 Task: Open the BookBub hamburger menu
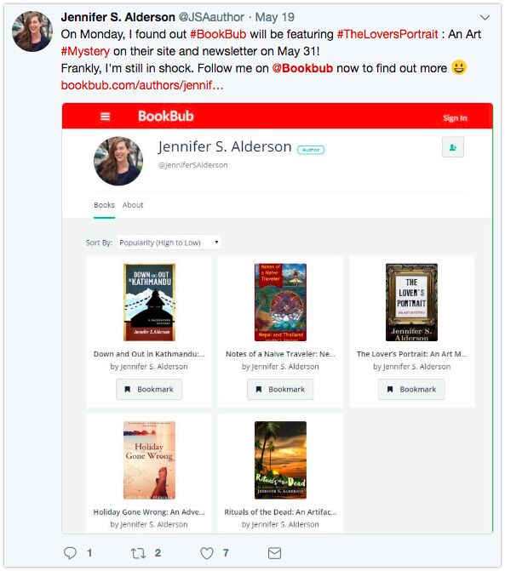(105, 117)
